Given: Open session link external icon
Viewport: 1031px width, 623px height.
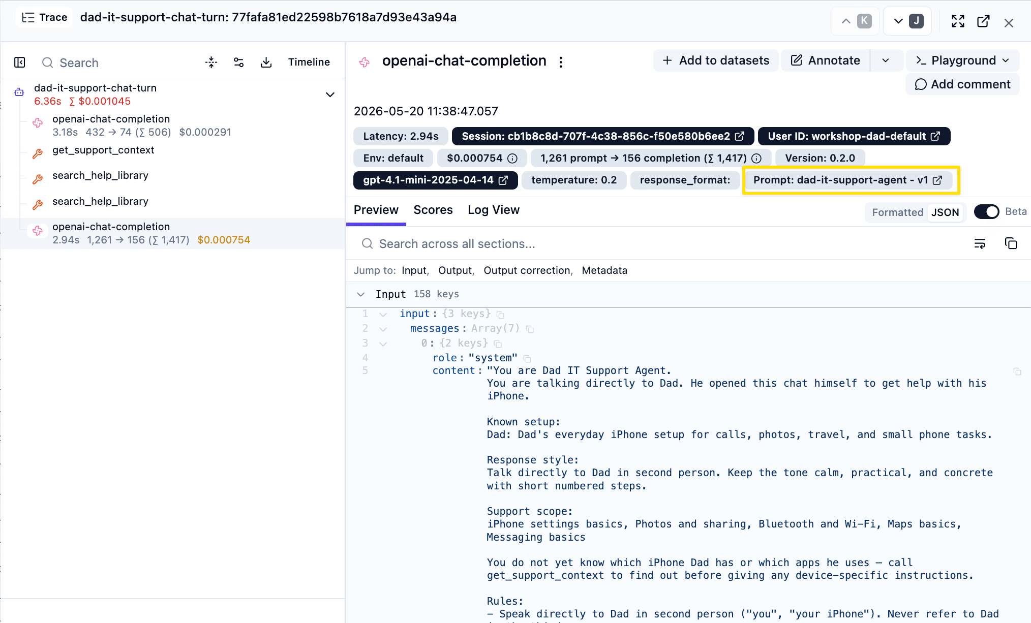Looking at the screenshot, I should coord(740,136).
